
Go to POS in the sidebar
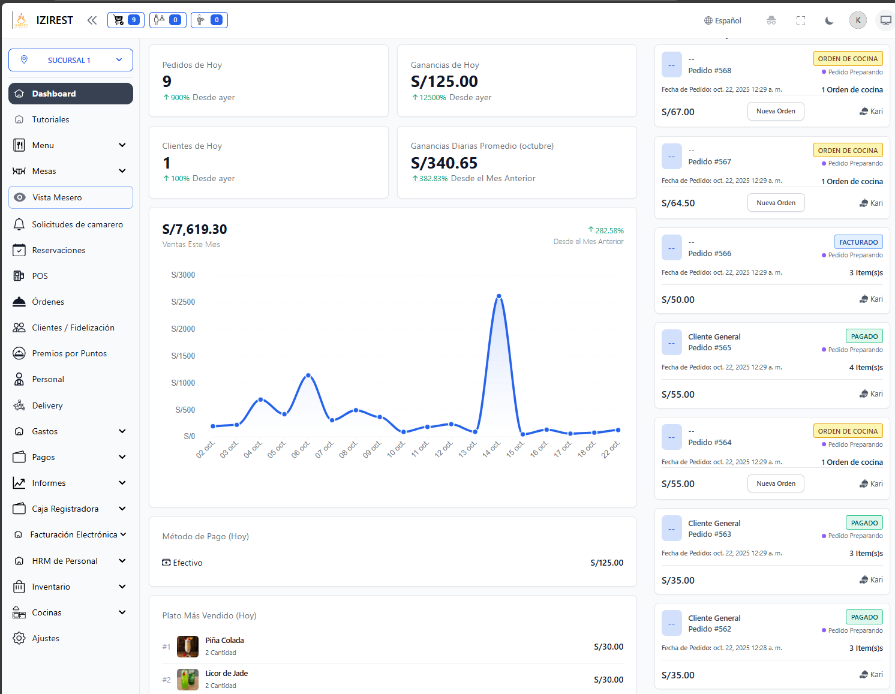40,276
